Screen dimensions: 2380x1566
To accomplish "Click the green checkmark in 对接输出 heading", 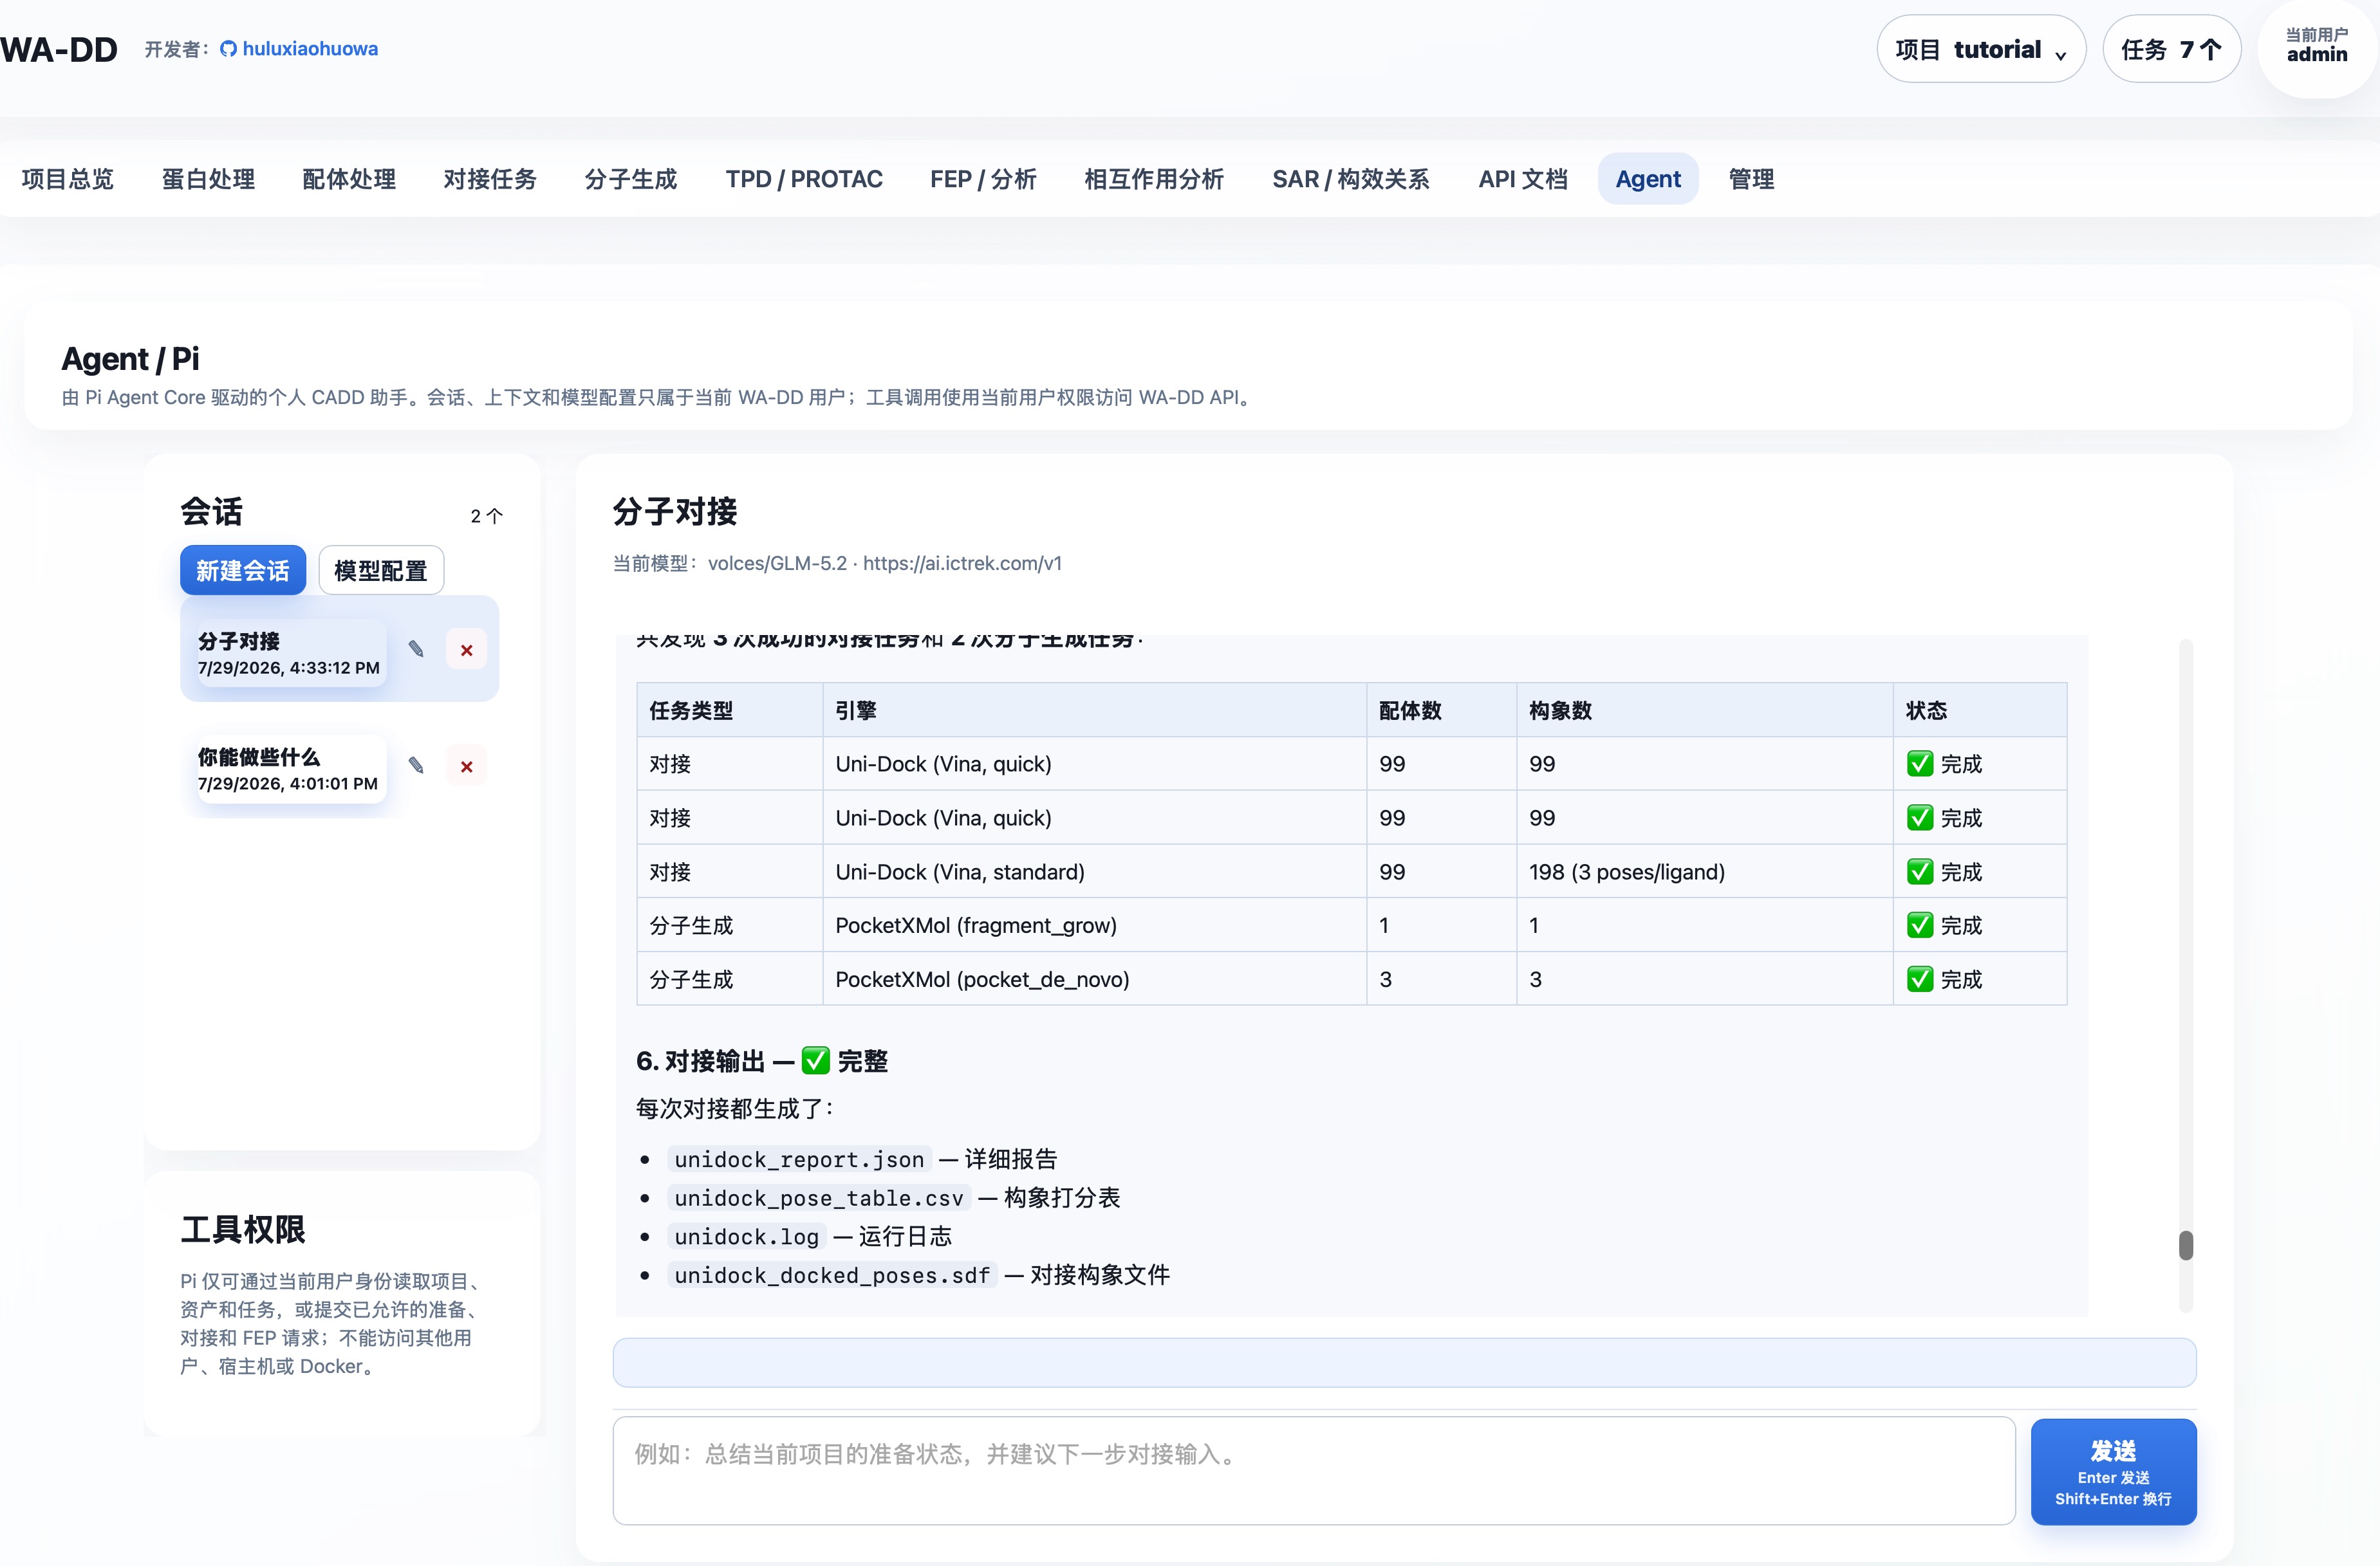I will tap(816, 1060).
